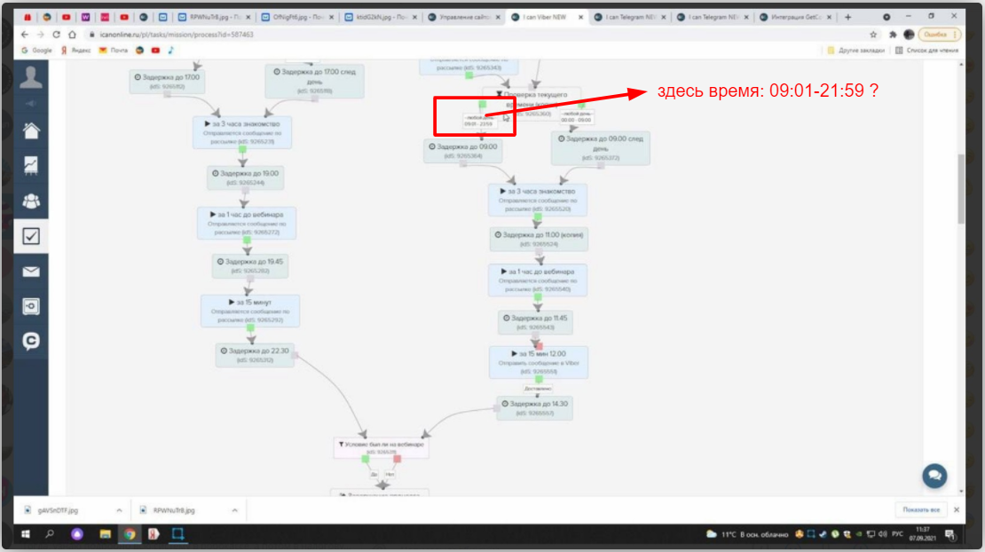Open Windows Start menu
This screenshot has height=552, width=985.
[26, 533]
